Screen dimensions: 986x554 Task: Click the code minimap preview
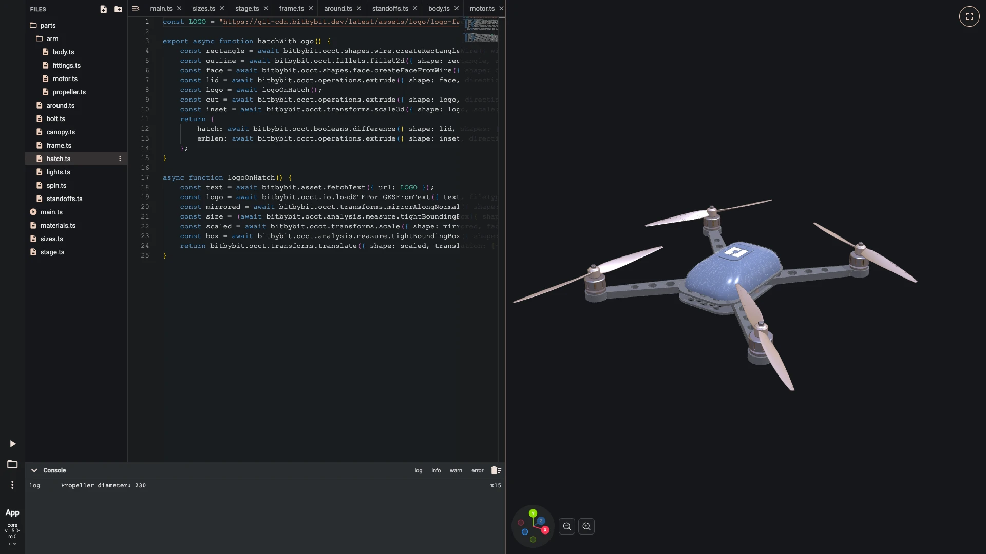coord(482,30)
